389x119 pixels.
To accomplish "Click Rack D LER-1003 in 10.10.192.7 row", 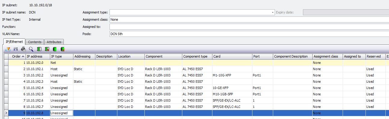I will click(163, 107).
